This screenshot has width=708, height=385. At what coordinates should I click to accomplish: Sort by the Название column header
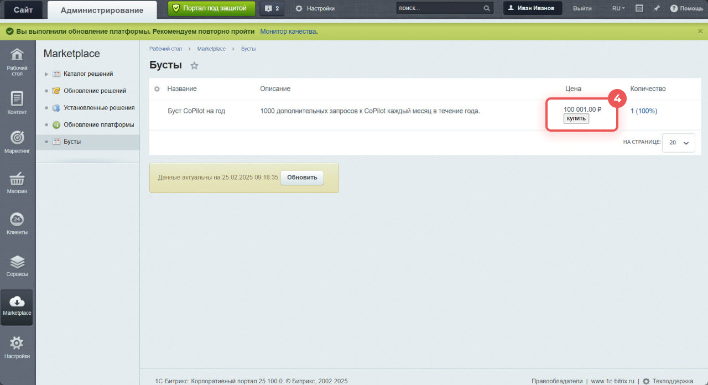point(182,89)
